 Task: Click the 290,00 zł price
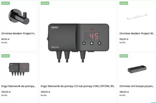point(45,92)
